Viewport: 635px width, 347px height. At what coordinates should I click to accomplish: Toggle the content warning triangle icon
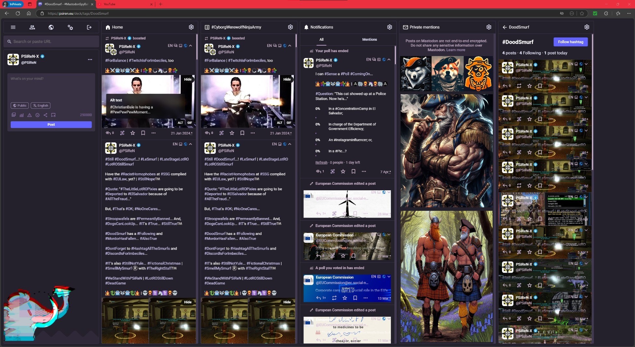(29, 115)
